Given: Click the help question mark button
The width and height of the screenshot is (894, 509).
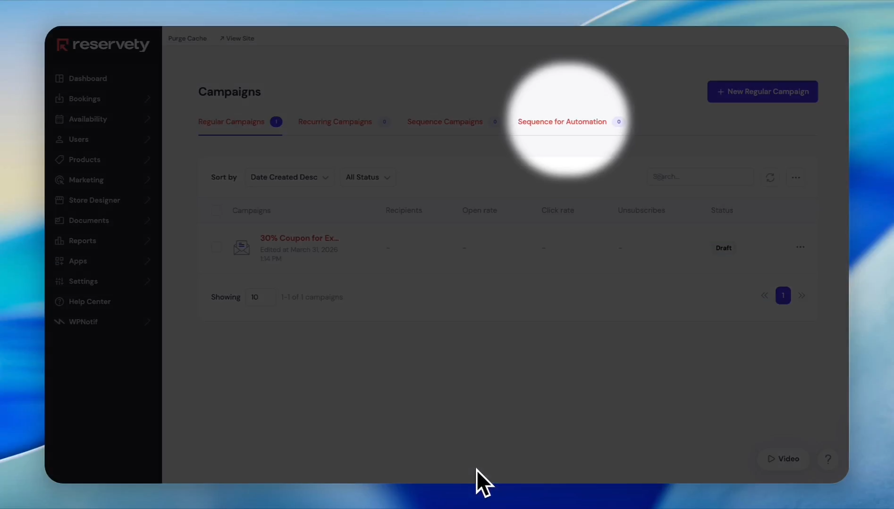Looking at the screenshot, I should (x=828, y=459).
